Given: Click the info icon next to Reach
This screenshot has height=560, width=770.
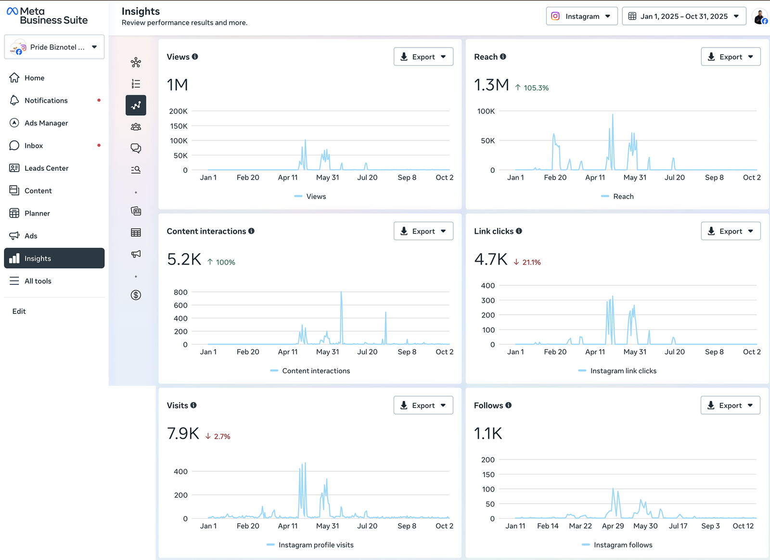Looking at the screenshot, I should (503, 57).
